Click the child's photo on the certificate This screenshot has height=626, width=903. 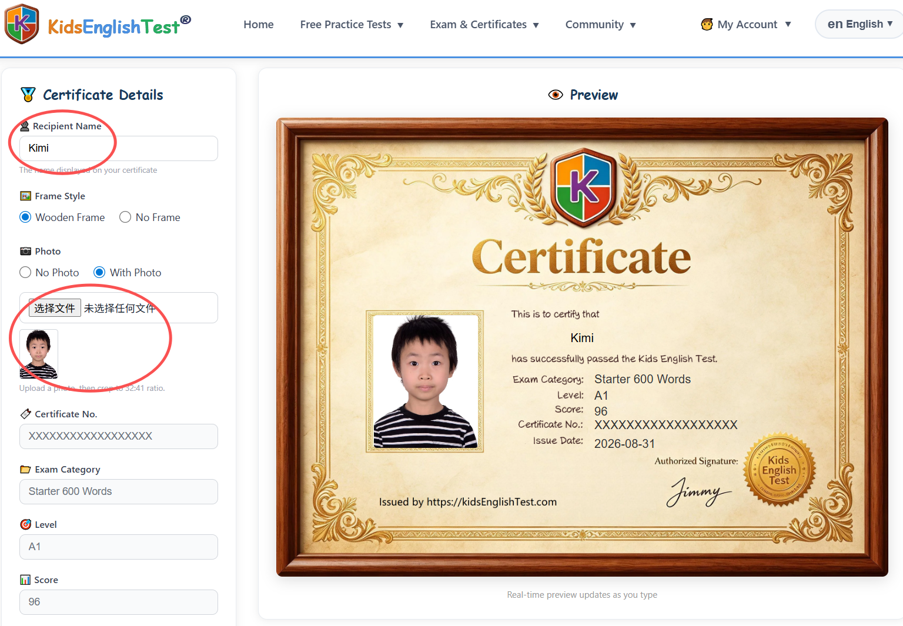(424, 381)
